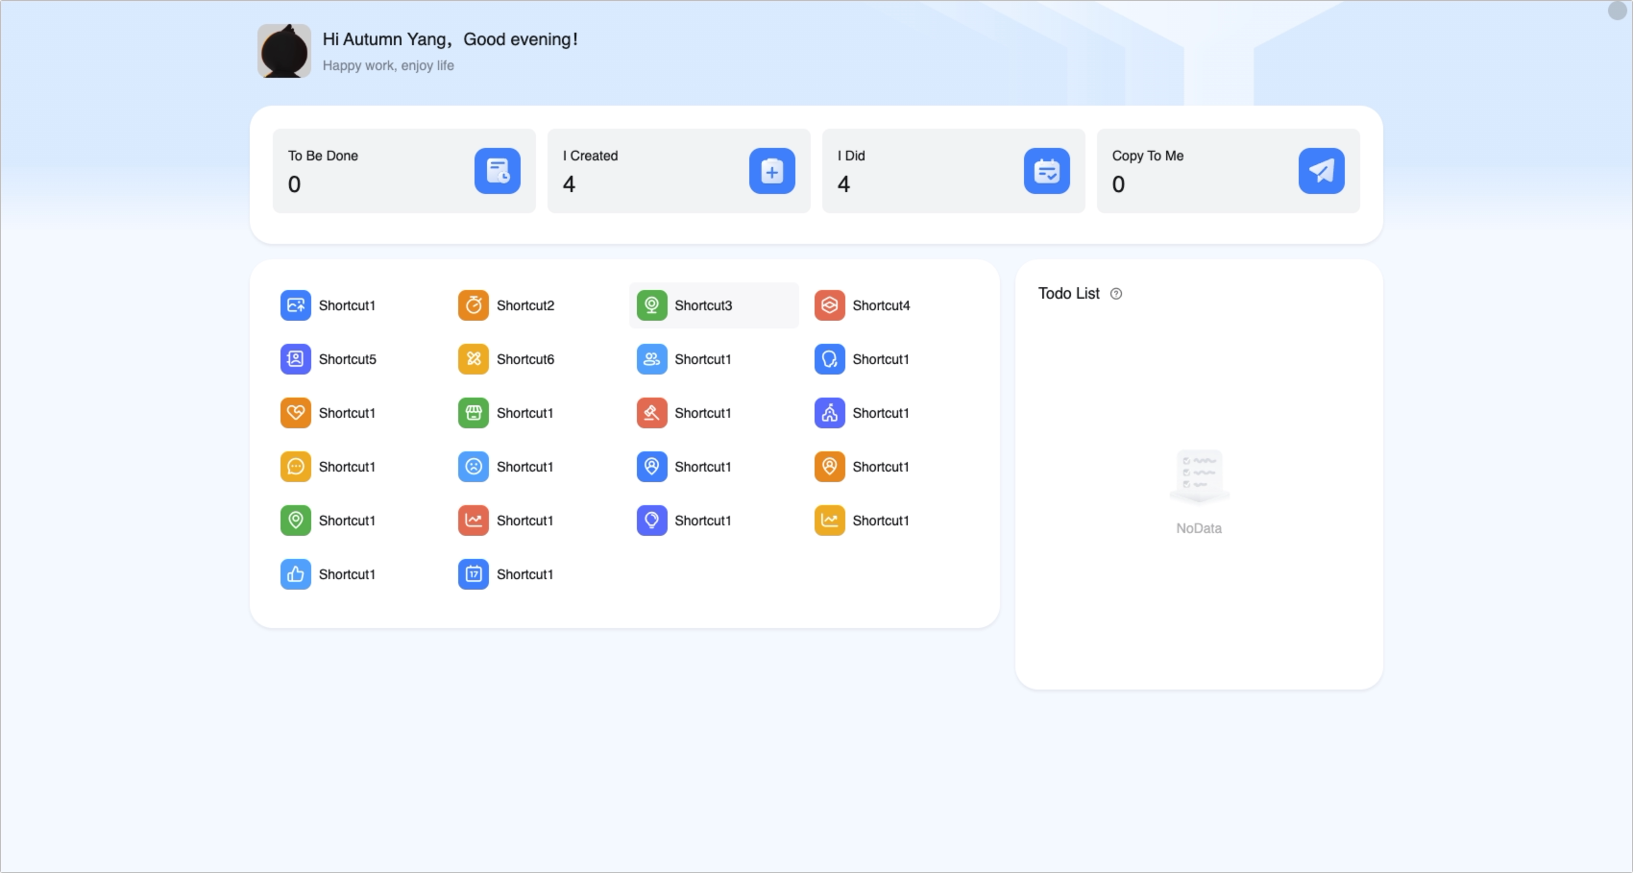Click the Shortcut5 contact-card icon

(x=296, y=359)
